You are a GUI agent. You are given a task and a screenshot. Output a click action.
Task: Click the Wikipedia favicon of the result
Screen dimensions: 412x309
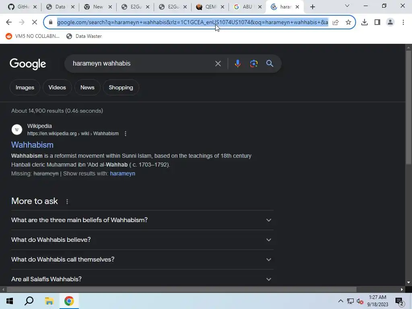(17, 130)
